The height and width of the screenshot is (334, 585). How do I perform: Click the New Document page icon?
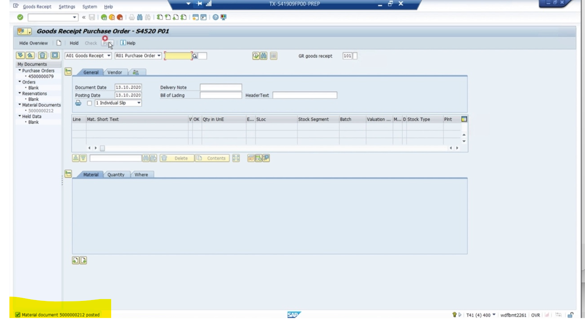pos(59,43)
